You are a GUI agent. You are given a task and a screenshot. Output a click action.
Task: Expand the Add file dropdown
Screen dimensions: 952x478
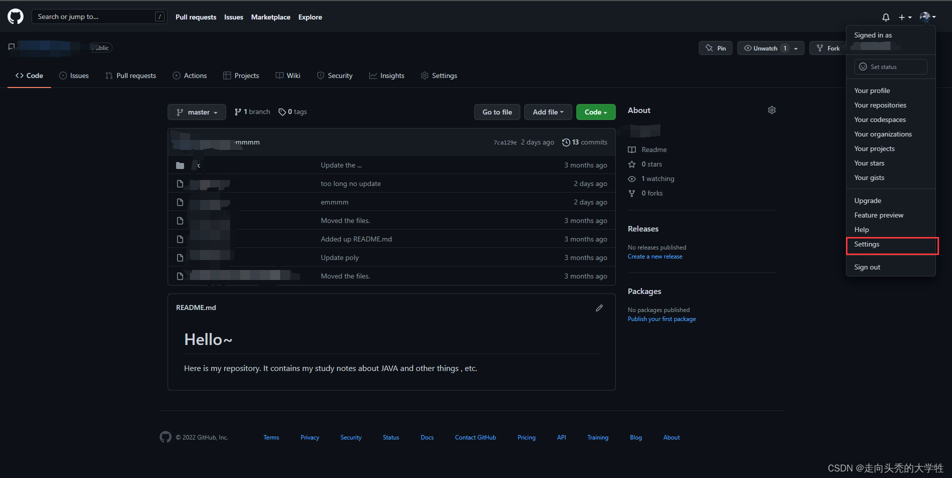click(x=548, y=112)
